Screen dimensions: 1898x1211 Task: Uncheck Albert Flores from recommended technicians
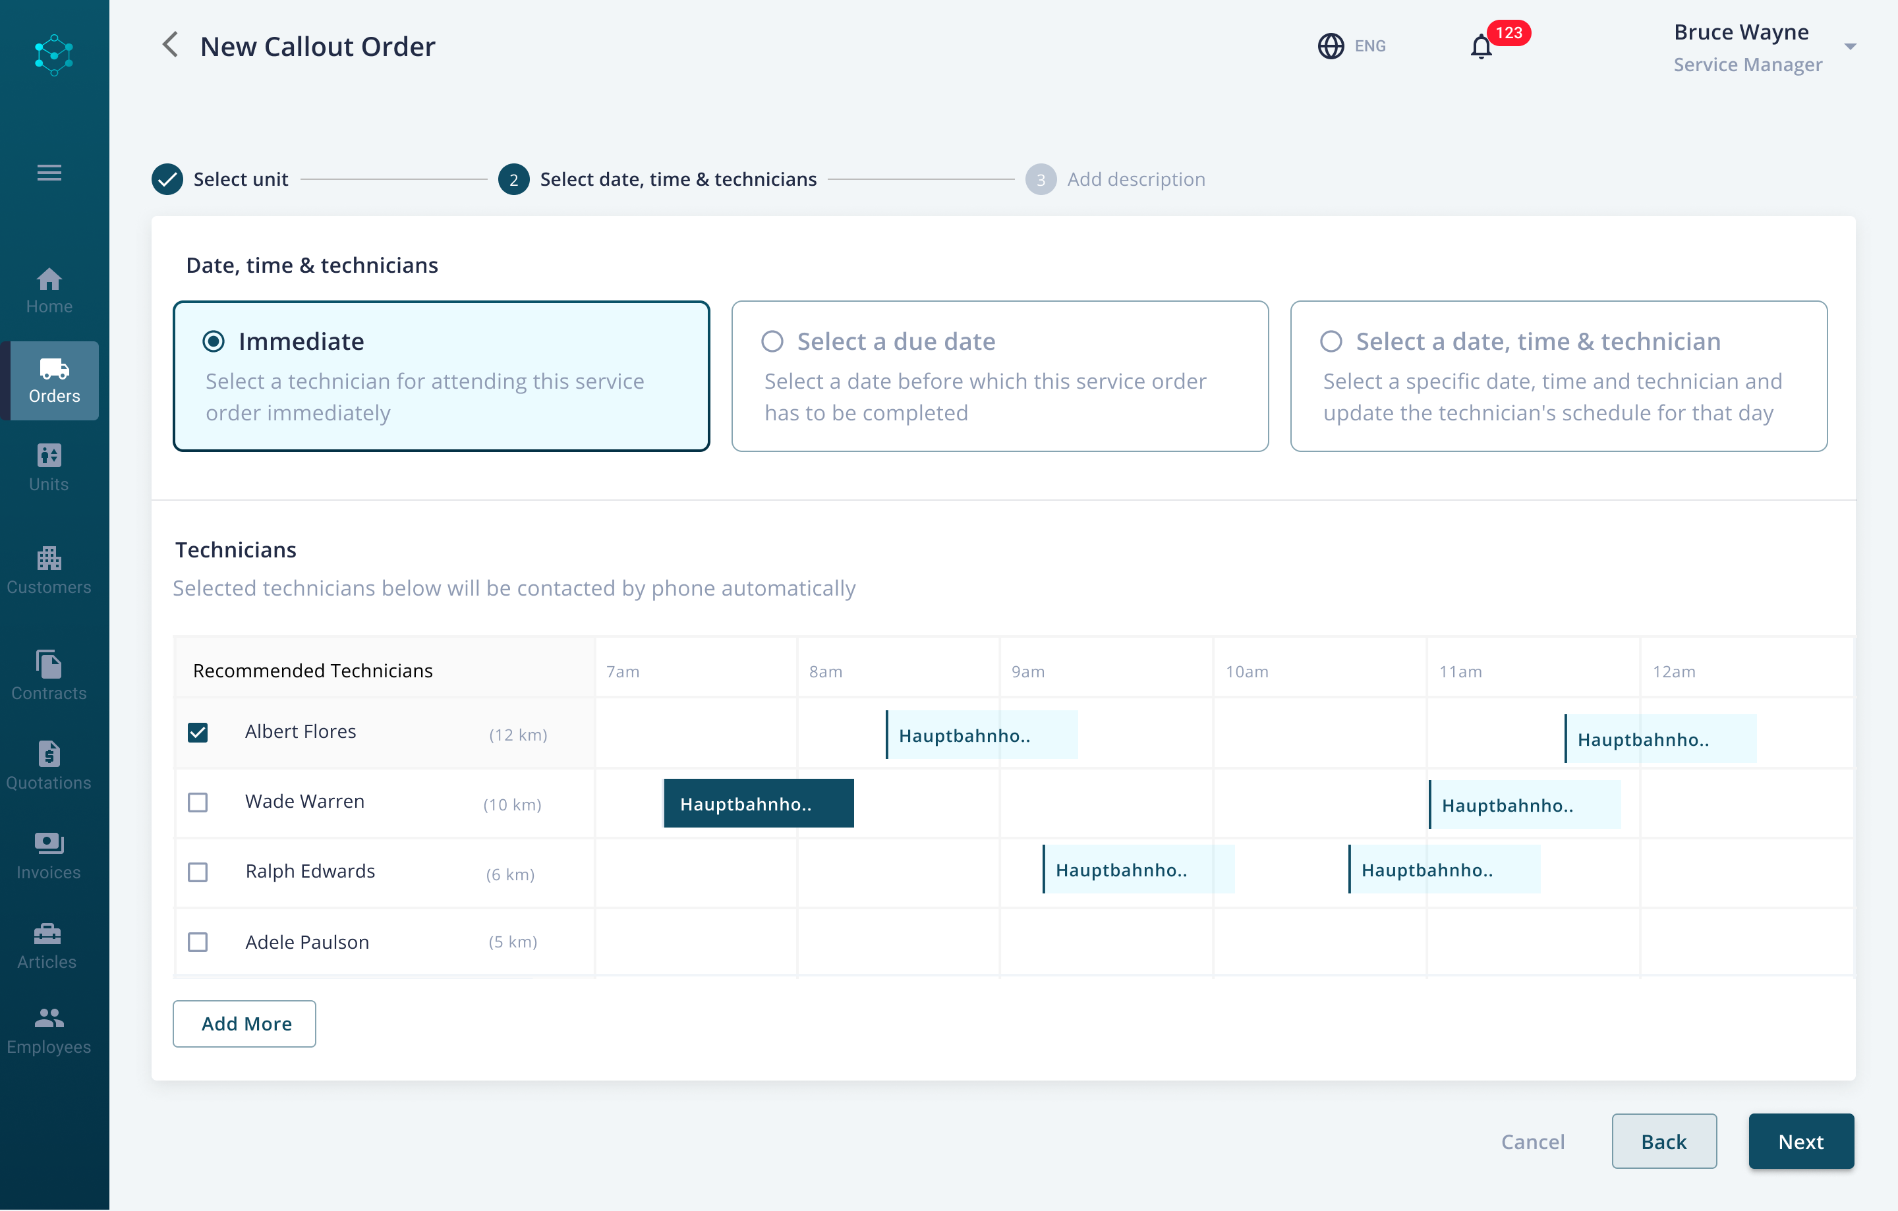pyautogui.click(x=198, y=732)
